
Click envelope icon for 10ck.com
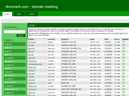coord(124,58)
